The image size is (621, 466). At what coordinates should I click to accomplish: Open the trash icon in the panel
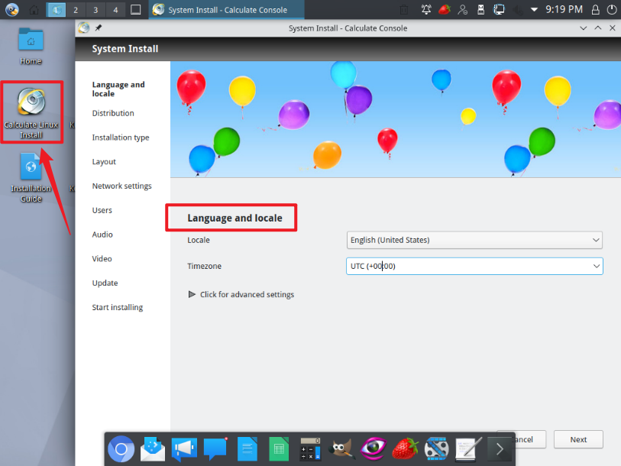pos(404,9)
